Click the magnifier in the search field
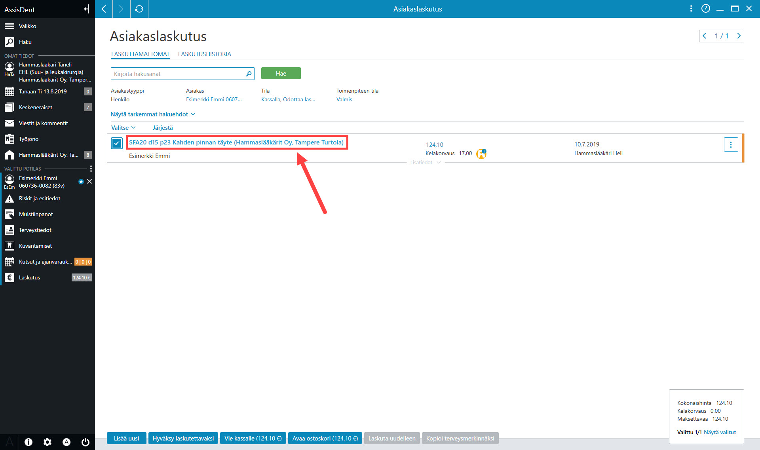This screenshot has width=760, height=450. pyautogui.click(x=249, y=74)
